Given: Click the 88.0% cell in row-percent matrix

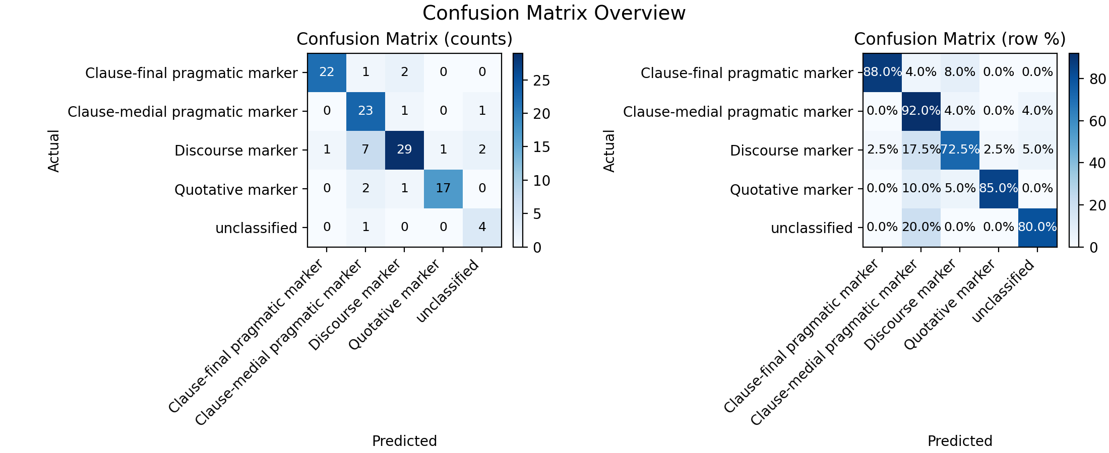Looking at the screenshot, I should [x=882, y=72].
